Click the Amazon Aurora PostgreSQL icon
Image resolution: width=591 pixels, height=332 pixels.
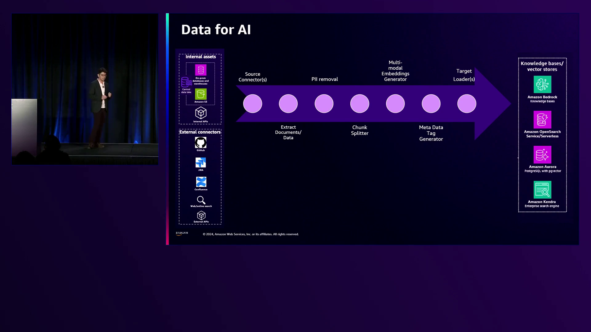tap(542, 155)
